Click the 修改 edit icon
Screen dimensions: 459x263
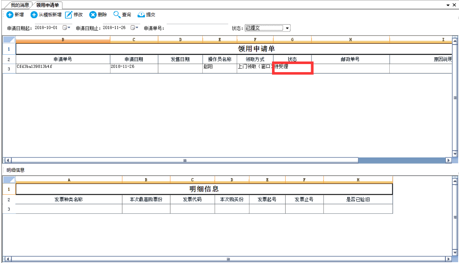68,14
